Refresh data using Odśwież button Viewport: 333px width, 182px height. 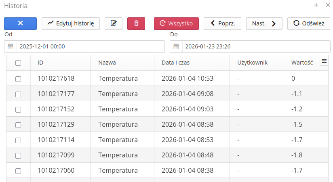click(308, 23)
